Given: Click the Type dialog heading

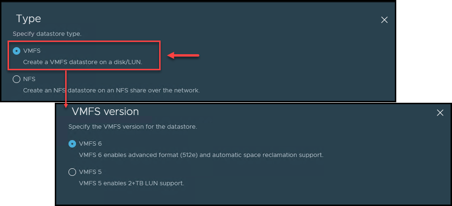Looking at the screenshot, I should pyautogui.click(x=28, y=19).
